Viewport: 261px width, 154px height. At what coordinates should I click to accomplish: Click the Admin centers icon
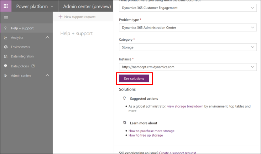pyautogui.click(x=6, y=76)
